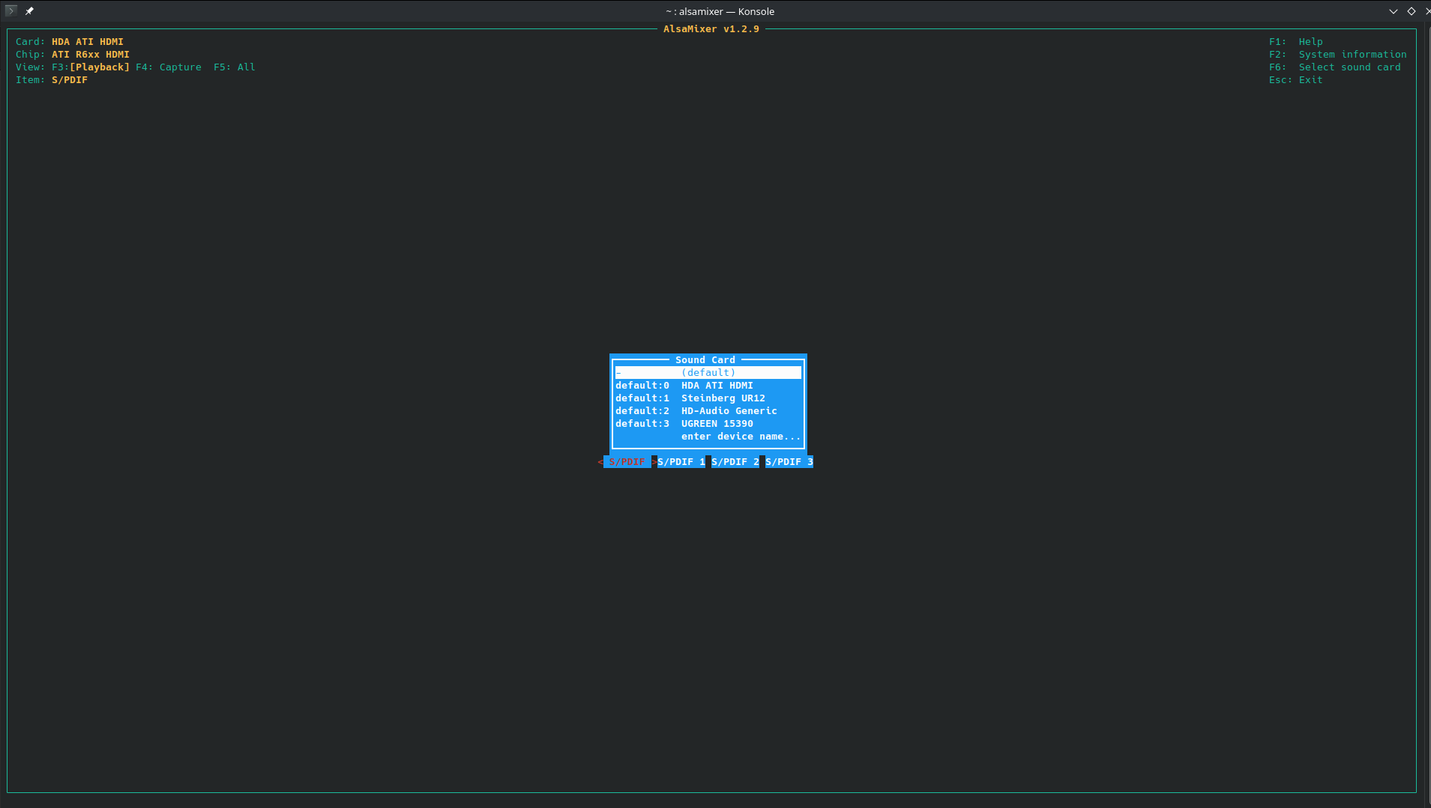1431x808 pixels.
Task: Open Help from the F1 label
Action: [1310, 42]
